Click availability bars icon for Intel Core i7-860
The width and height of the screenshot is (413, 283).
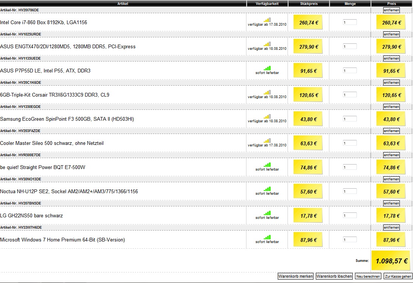click(x=267, y=20)
